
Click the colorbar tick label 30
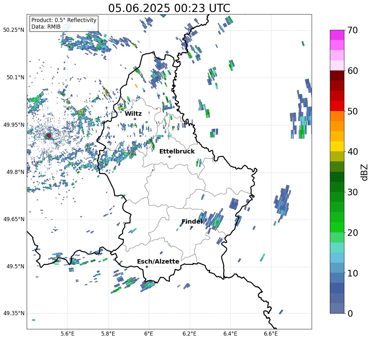[353, 192]
